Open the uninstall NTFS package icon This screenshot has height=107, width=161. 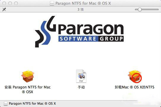click(135, 76)
